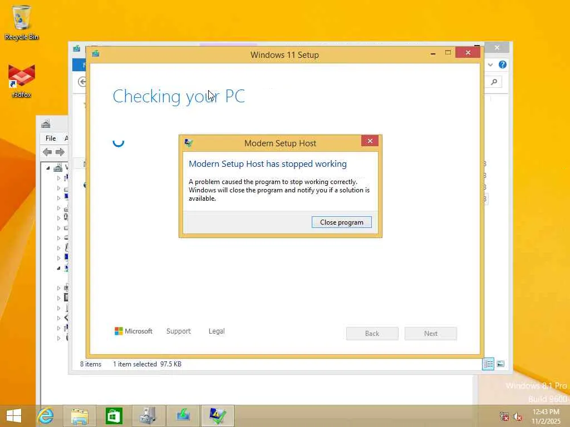Click the Back button in Windows 11 Setup

(372, 334)
